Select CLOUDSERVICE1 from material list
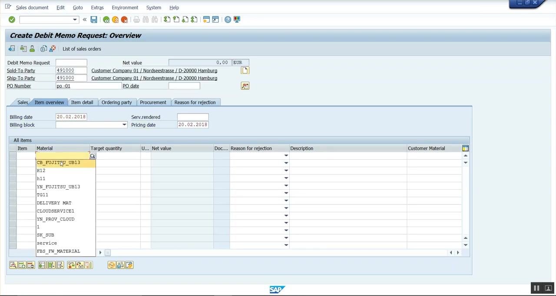 (x=65, y=211)
